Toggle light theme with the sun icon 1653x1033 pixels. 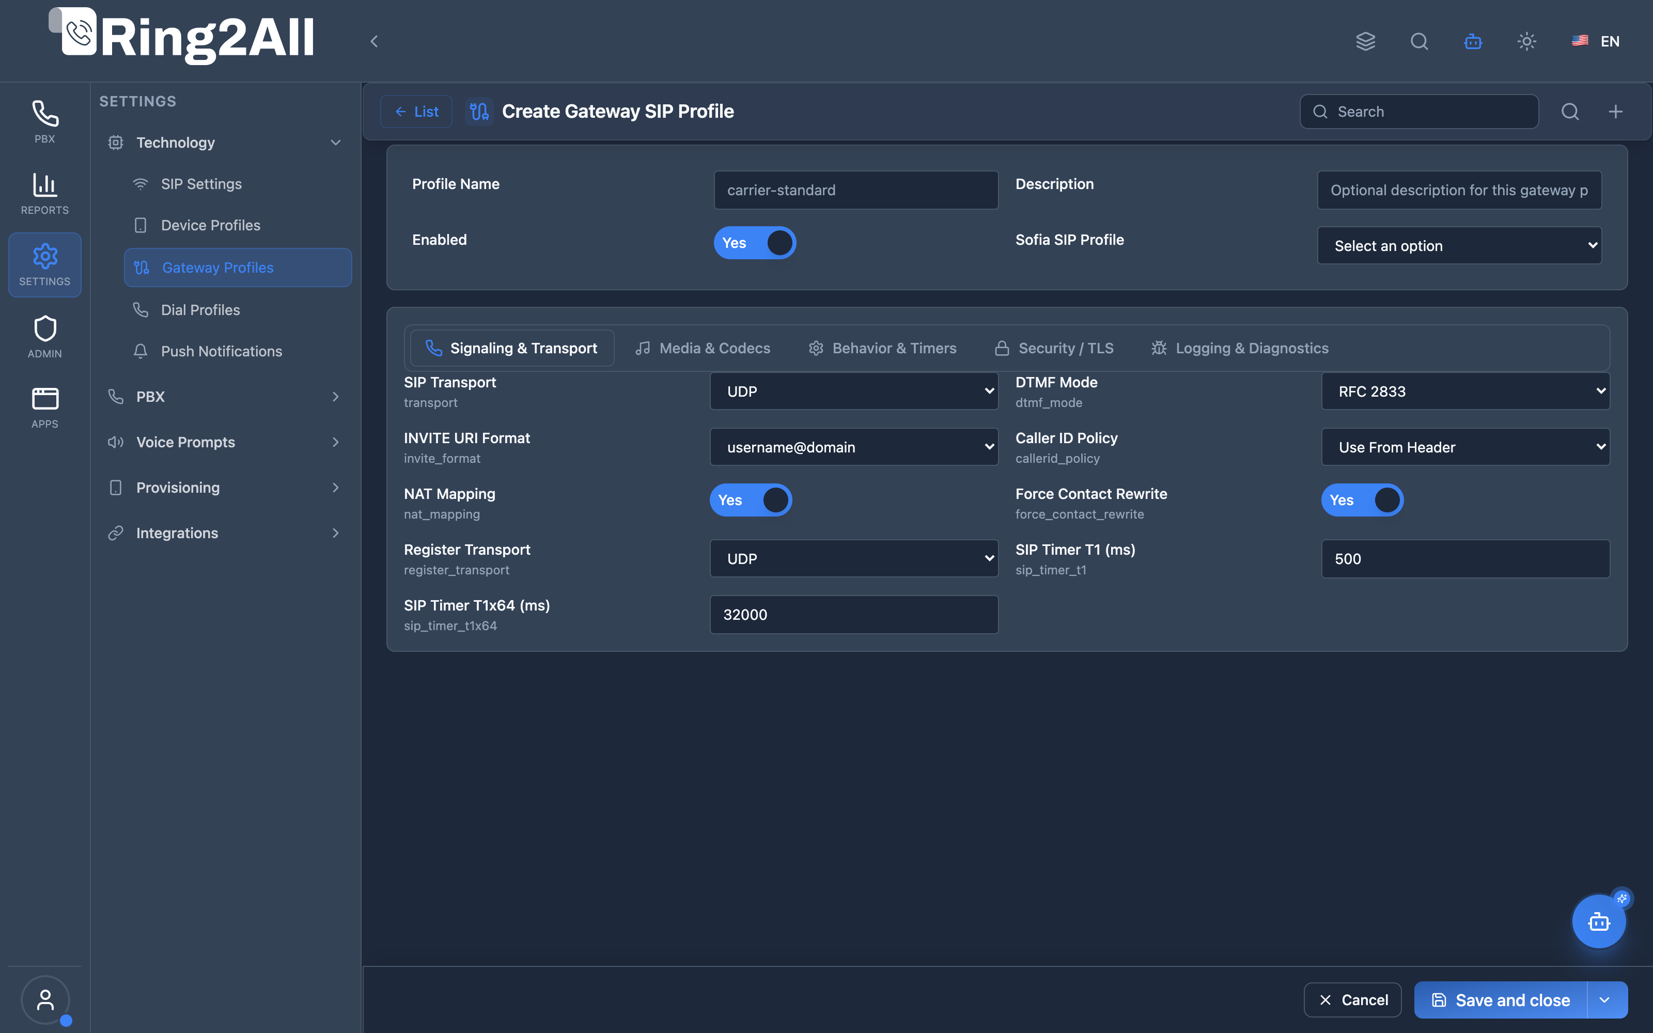[x=1526, y=41]
